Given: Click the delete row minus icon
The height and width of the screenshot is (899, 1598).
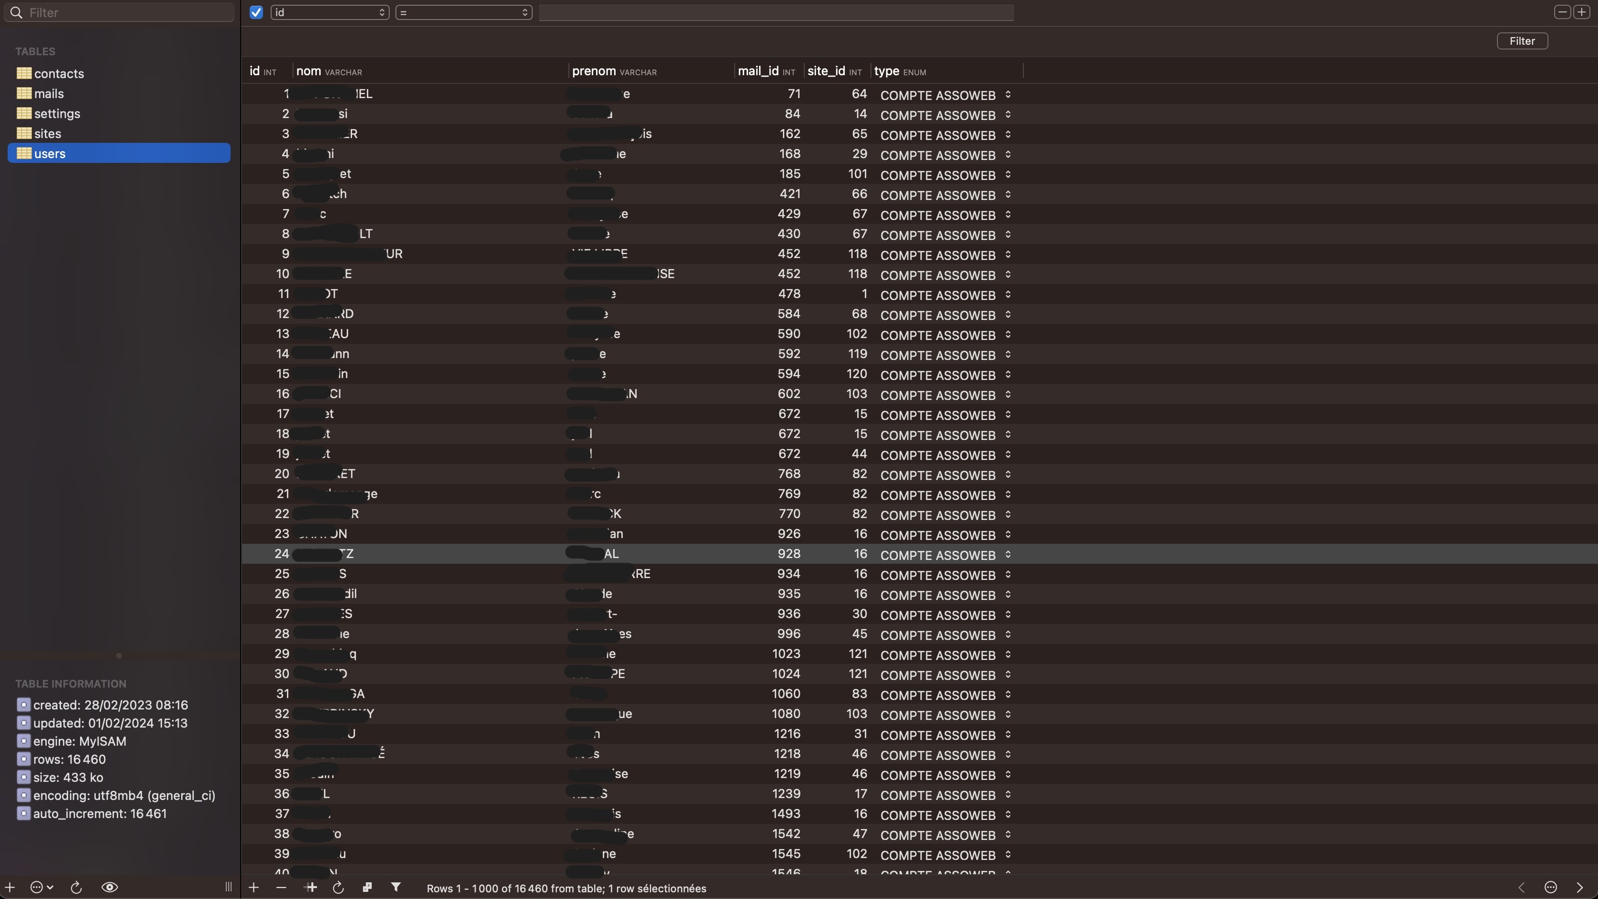Looking at the screenshot, I should tap(281, 887).
